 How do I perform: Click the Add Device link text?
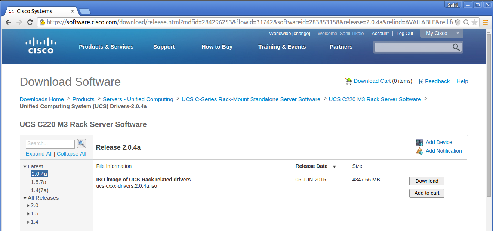(439, 142)
